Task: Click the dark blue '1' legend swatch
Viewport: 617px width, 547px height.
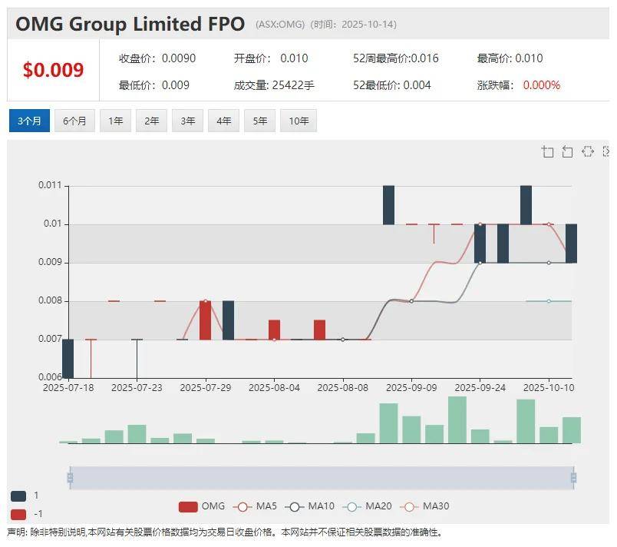Action: (x=18, y=496)
